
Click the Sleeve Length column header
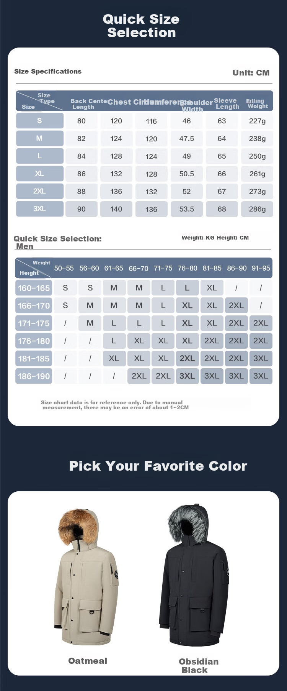(x=227, y=103)
